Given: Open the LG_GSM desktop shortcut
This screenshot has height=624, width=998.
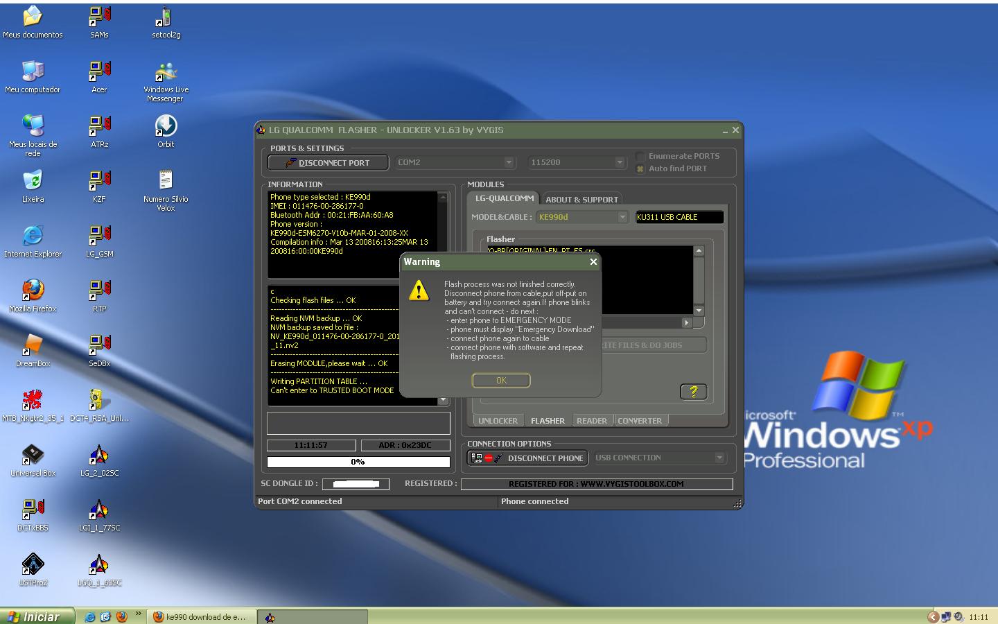Looking at the screenshot, I should pyautogui.click(x=99, y=241).
